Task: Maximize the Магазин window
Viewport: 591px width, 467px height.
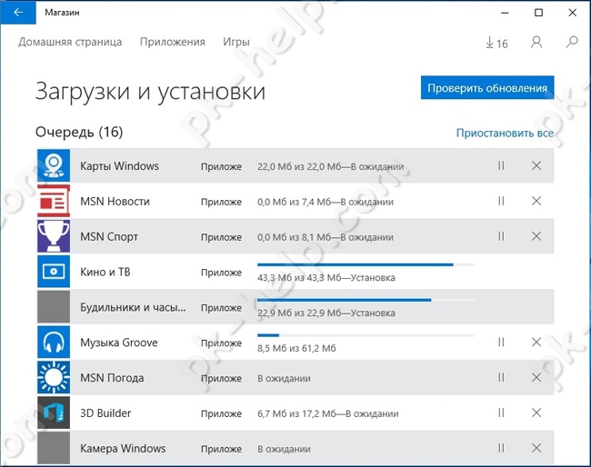Action: [538, 13]
